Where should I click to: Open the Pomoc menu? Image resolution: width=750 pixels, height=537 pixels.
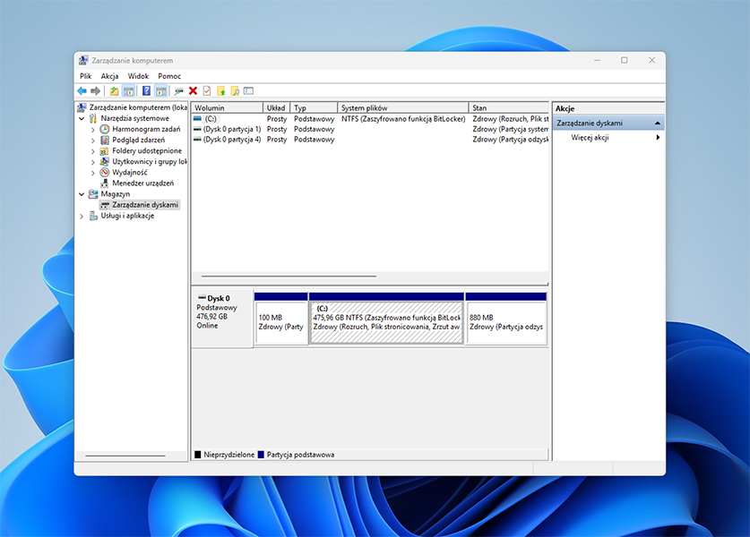pyautogui.click(x=169, y=76)
